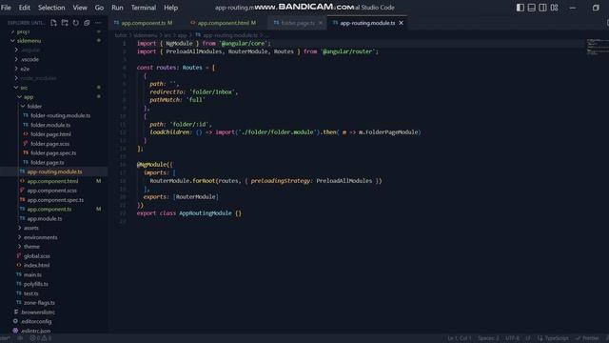Open the File menu

(6, 8)
